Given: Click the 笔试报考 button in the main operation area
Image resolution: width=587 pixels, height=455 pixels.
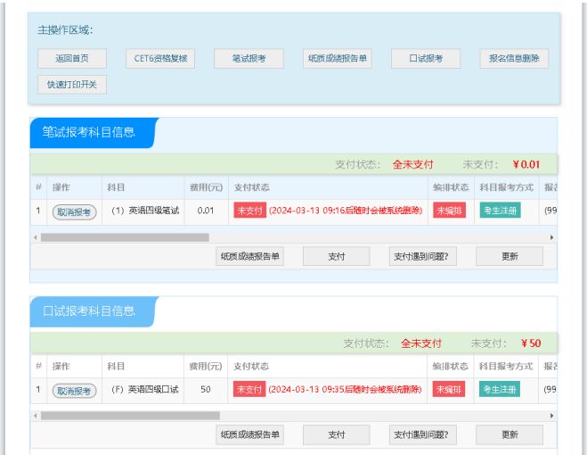Looking at the screenshot, I should point(249,59).
